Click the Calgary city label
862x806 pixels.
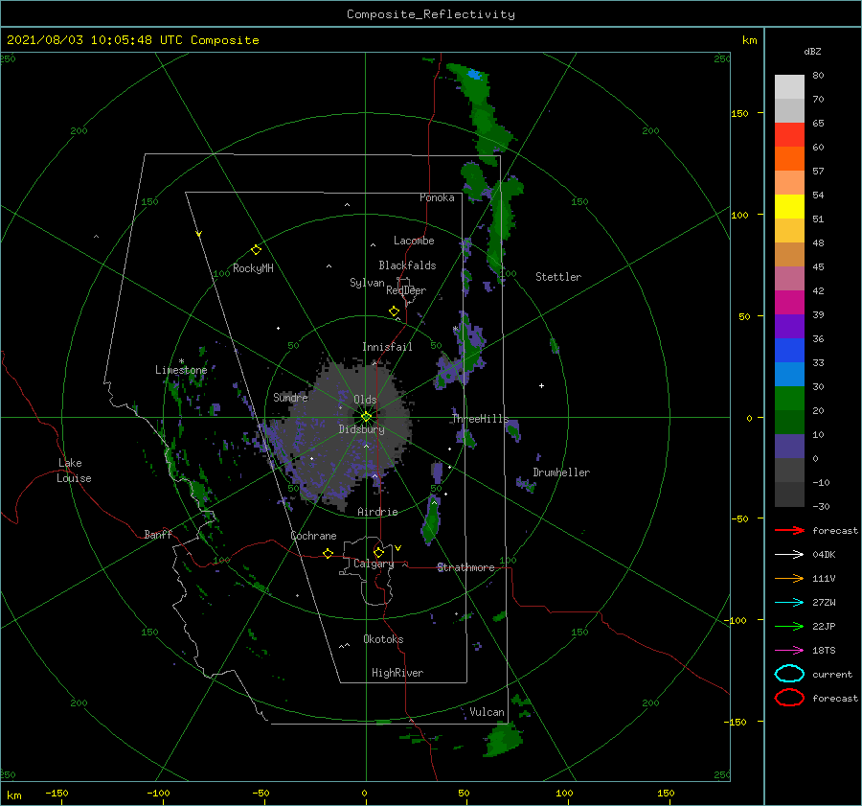click(374, 564)
